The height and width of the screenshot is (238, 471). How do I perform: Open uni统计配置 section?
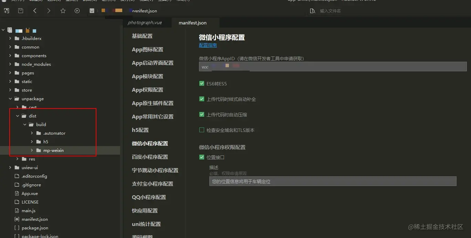tap(146, 224)
